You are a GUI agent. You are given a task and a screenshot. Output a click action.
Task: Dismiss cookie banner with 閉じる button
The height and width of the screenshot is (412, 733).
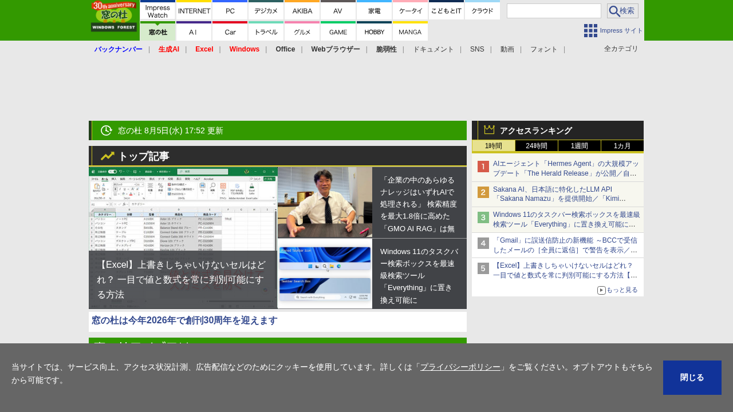[x=692, y=378]
